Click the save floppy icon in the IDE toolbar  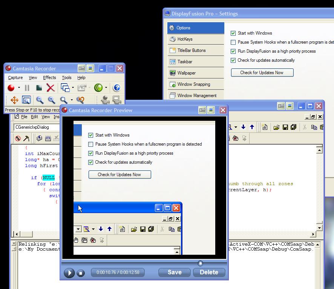(x=285, y=127)
